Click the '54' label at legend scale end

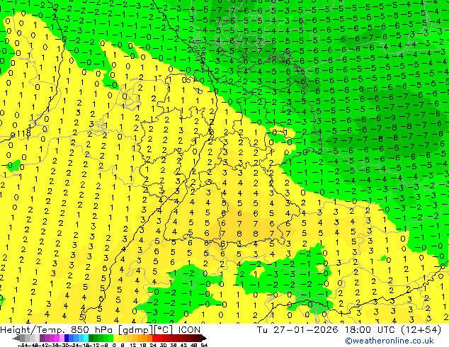tap(204, 346)
